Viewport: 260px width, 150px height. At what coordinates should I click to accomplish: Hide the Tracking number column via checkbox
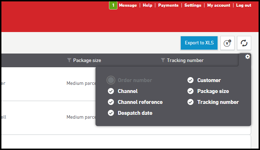click(x=190, y=102)
